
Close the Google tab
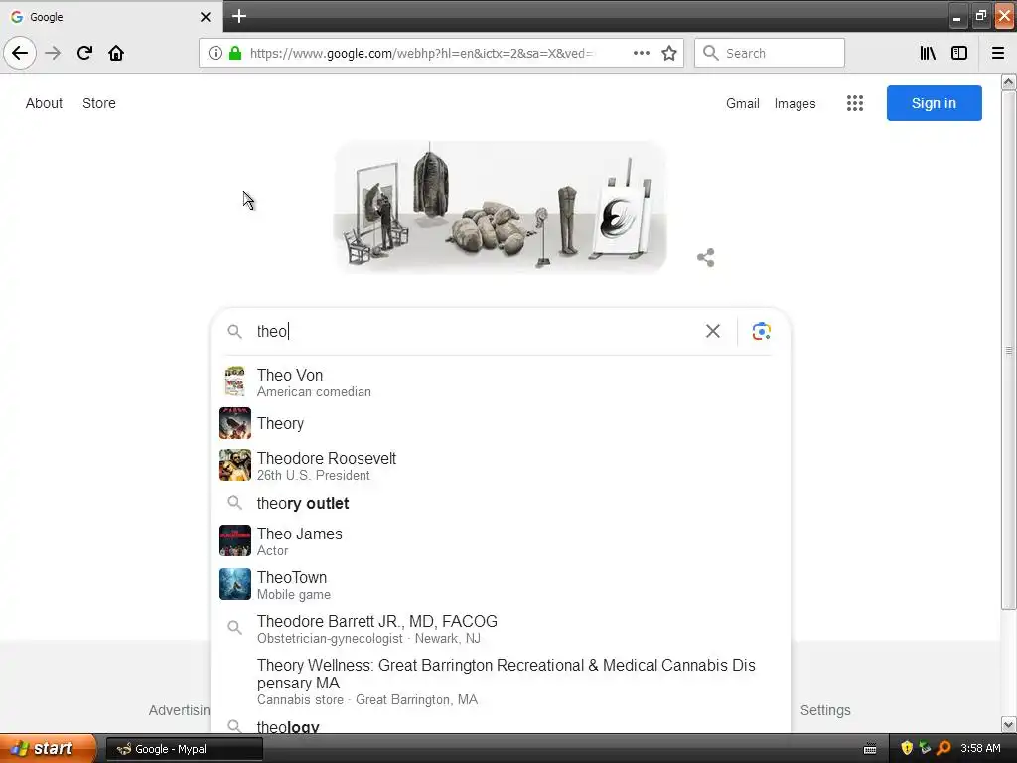coord(205,17)
